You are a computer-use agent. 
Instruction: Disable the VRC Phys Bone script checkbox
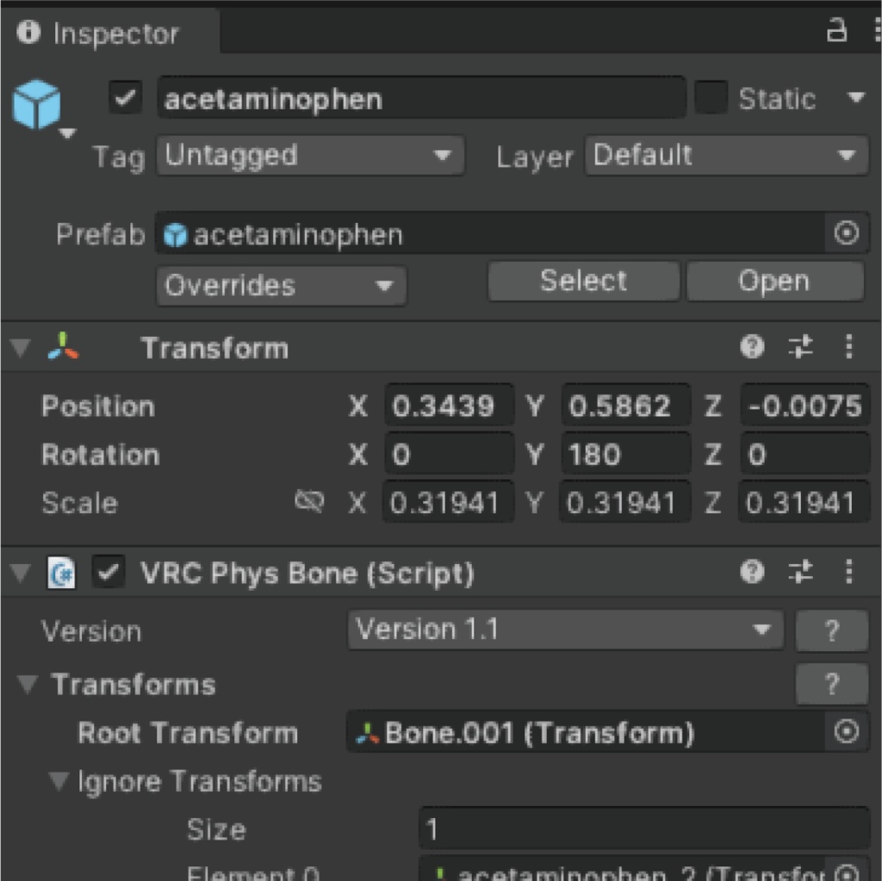[108, 572]
